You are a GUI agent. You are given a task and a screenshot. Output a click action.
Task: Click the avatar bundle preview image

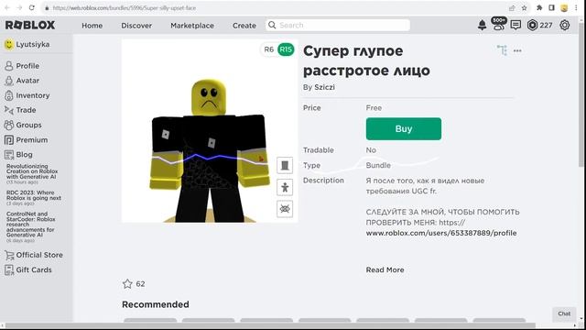[210, 131]
